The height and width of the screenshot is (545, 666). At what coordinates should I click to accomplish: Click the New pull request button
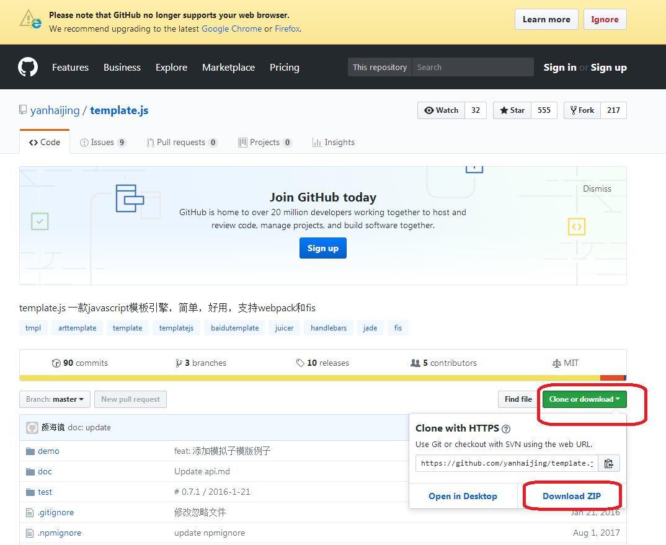[130, 399]
